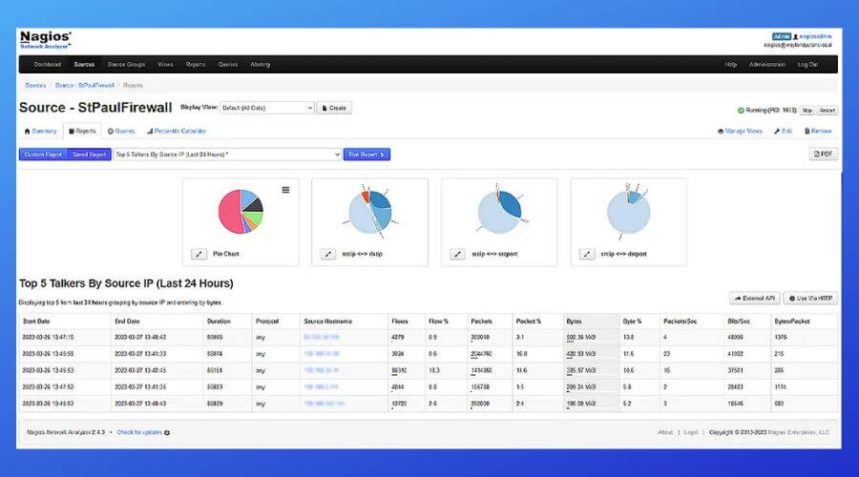859x477 pixels.
Task: Click the 2044760 packets value
Action: pos(482,354)
